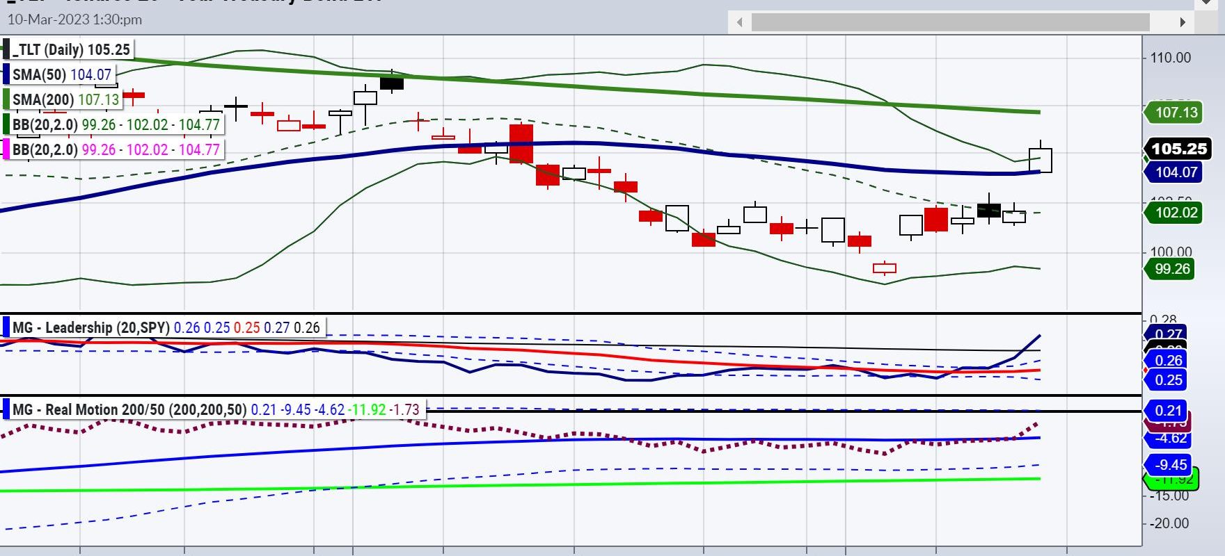Screen dimensions: 1225x556
Task: Click the green SMA(200) legend color swatch
Action: point(6,99)
